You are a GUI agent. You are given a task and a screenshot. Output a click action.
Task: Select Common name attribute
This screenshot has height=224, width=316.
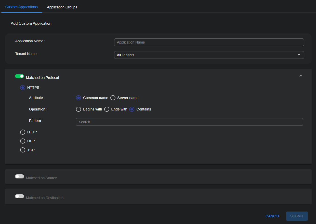[79, 98]
